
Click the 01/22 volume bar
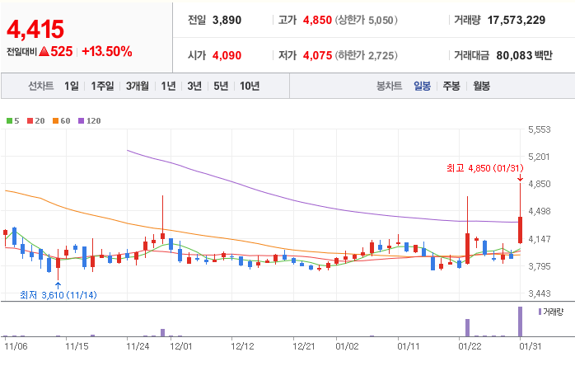(468, 327)
